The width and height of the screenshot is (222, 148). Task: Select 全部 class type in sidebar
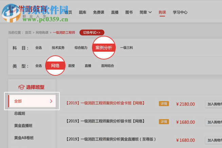(32, 101)
